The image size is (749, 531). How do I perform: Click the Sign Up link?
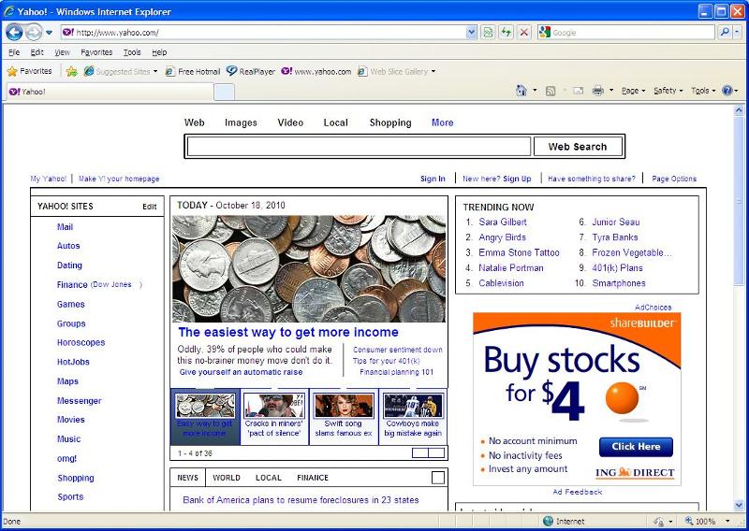(517, 179)
